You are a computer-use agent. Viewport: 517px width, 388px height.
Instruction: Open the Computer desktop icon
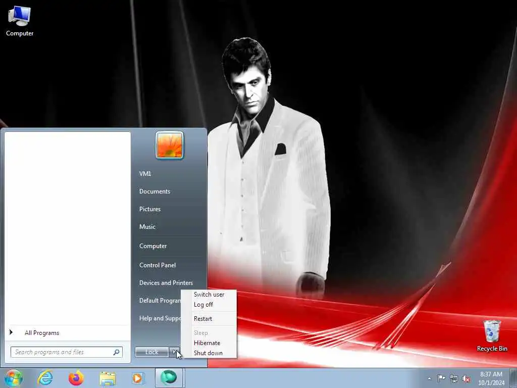coord(20,21)
